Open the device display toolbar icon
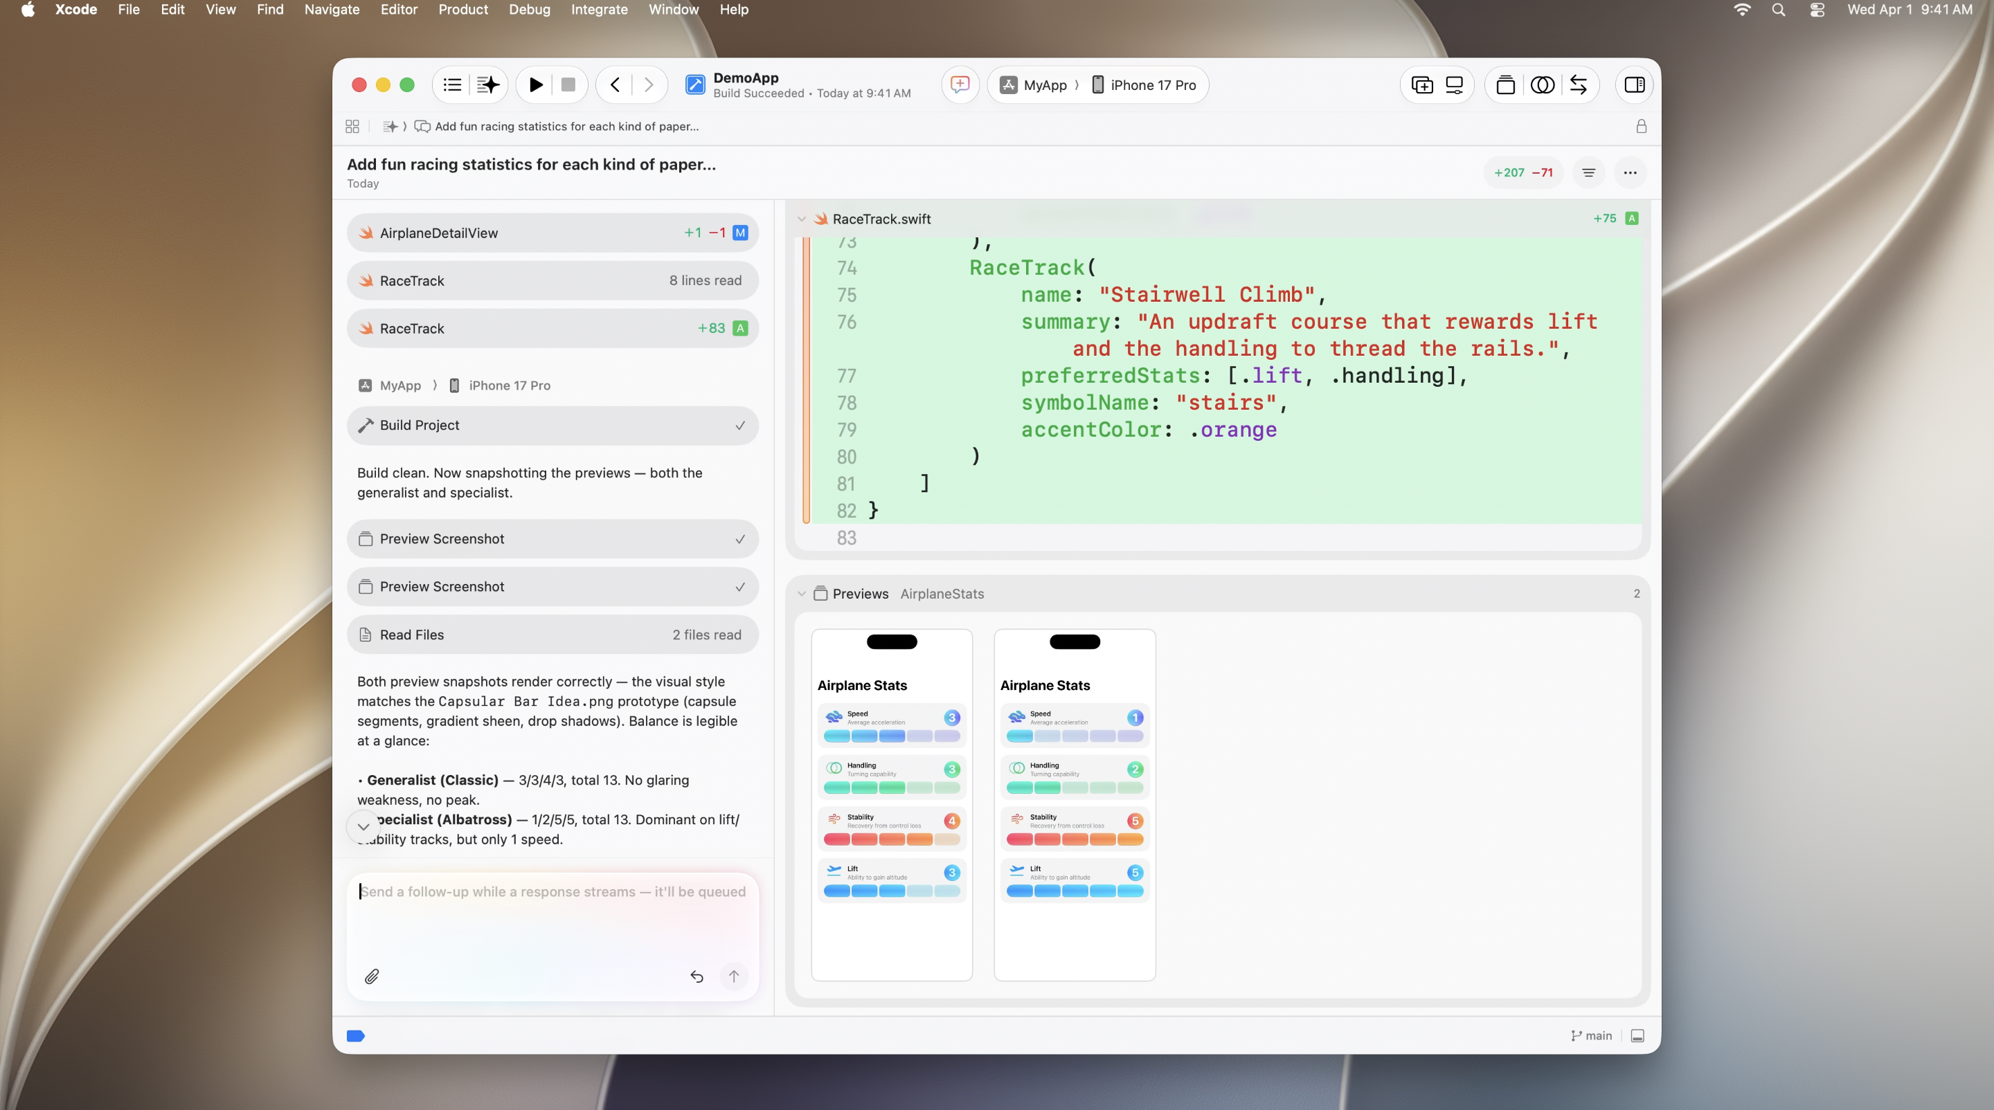This screenshot has width=1994, height=1110. tap(1455, 85)
